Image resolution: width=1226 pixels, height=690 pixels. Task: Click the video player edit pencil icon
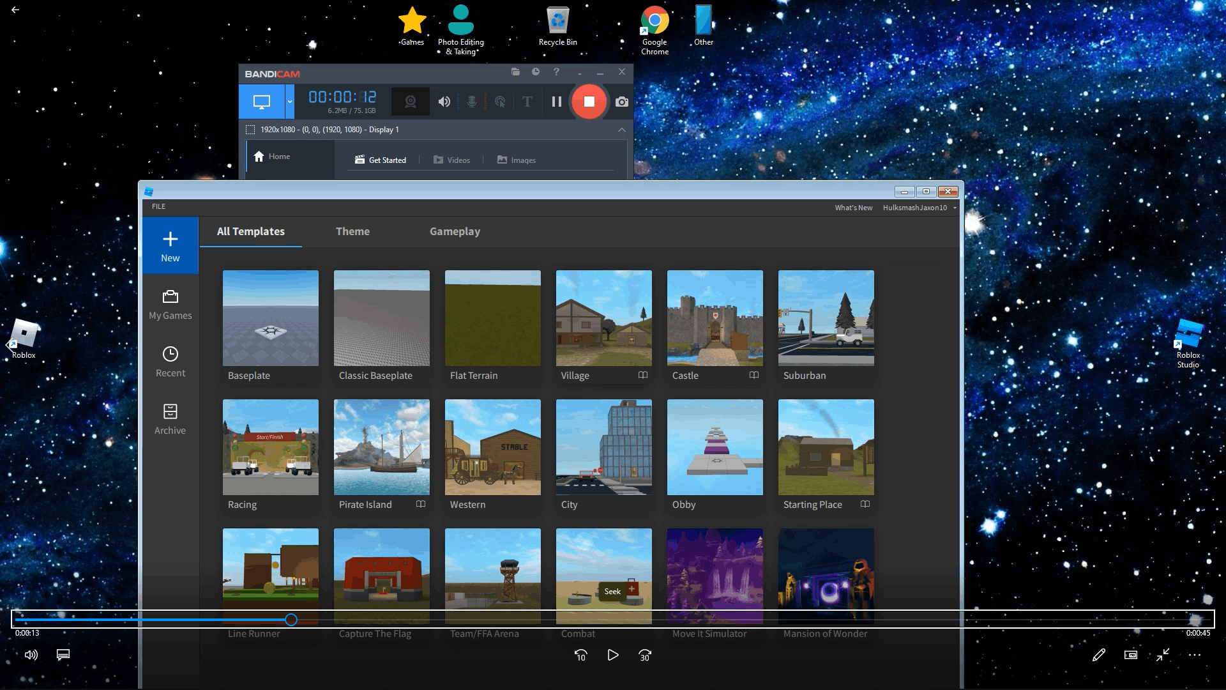pos(1098,655)
